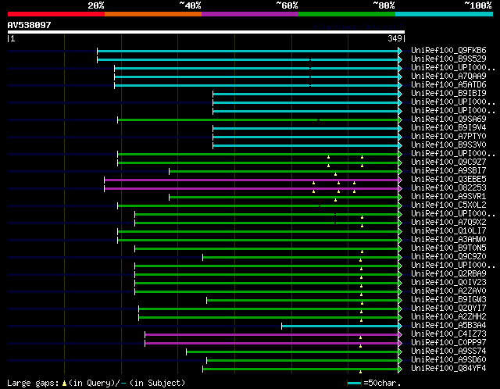Open hit UniRef100_B9S529
This screenshot has width=500, height=389.
[x=448, y=59]
